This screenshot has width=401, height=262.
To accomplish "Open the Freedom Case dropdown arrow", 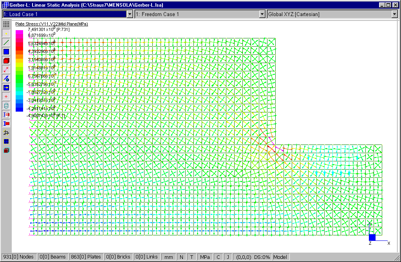I will click(262, 14).
